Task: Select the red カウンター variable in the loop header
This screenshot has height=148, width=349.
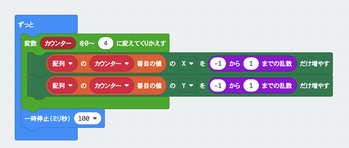Action: 58,43
